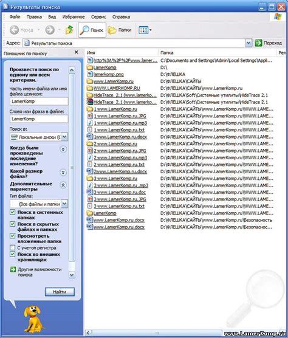Click the Слово или фраза в файле field
This screenshot has height=338, width=288.
pos(39,119)
